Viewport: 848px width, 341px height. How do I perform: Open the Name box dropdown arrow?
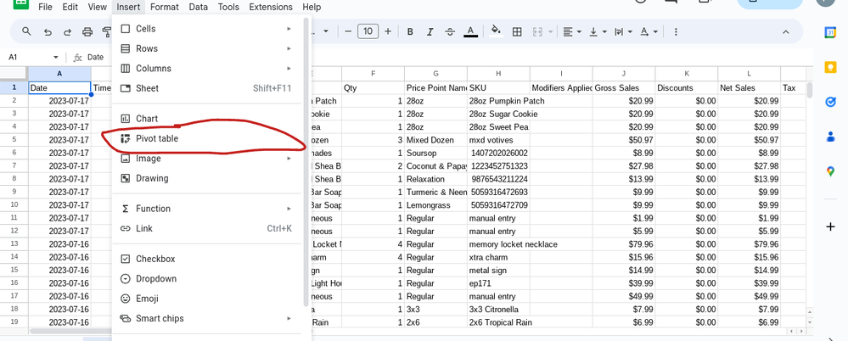coord(55,58)
